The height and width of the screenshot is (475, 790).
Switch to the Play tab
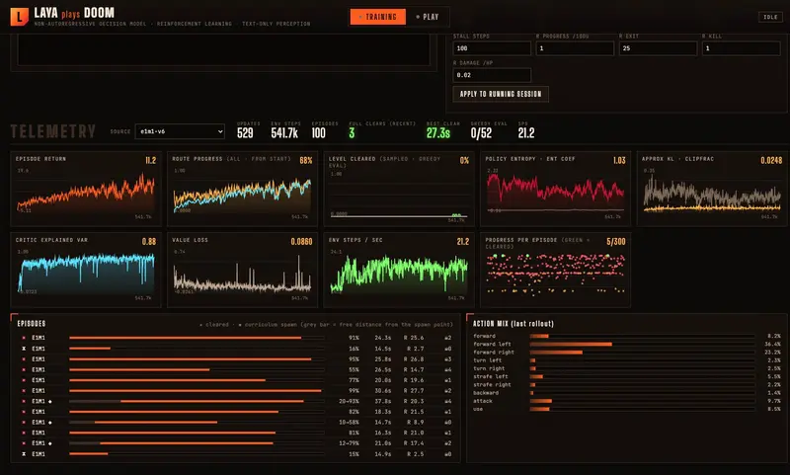click(x=428, y=17)
